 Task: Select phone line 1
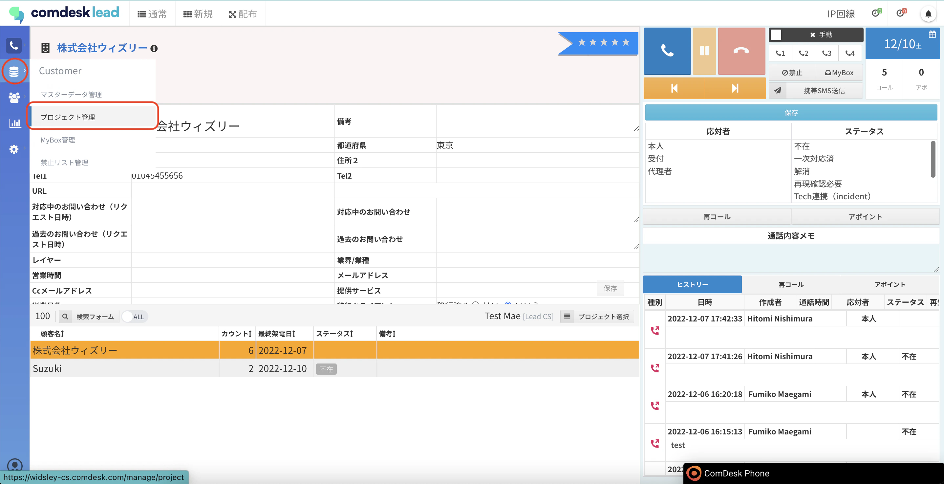780,53
